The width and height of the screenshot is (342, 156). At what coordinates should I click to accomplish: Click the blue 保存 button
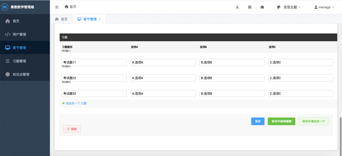tap(258, 121)
